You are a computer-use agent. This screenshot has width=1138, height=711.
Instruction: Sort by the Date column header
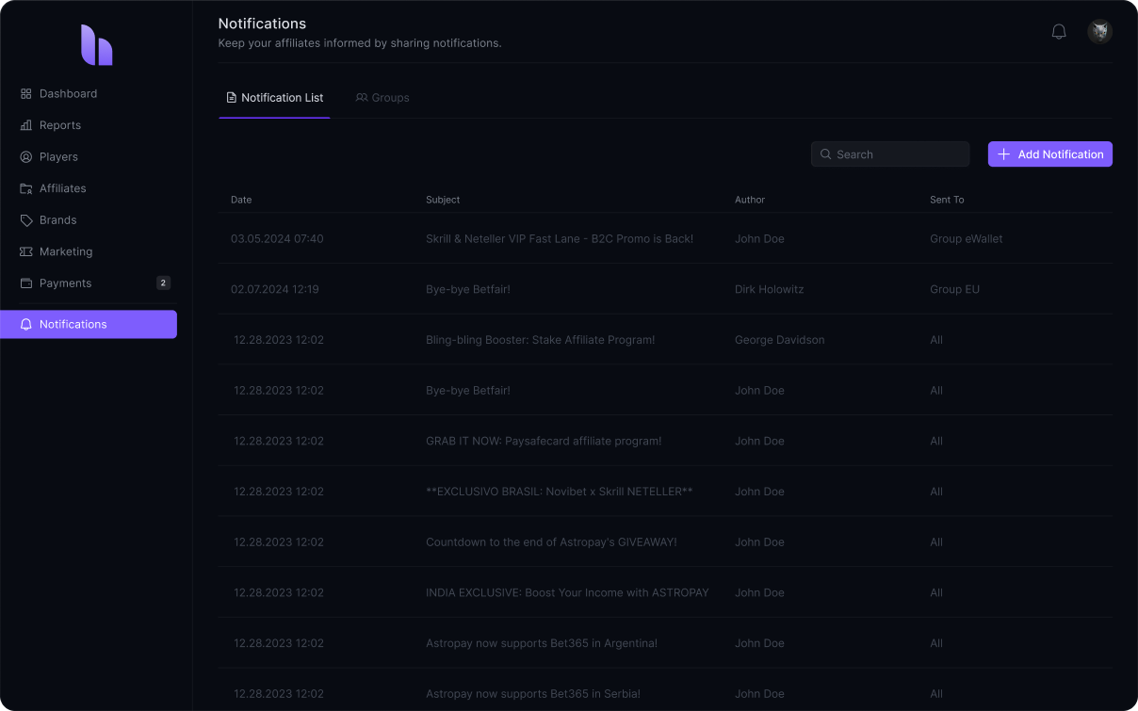click(x=241, y=200)
